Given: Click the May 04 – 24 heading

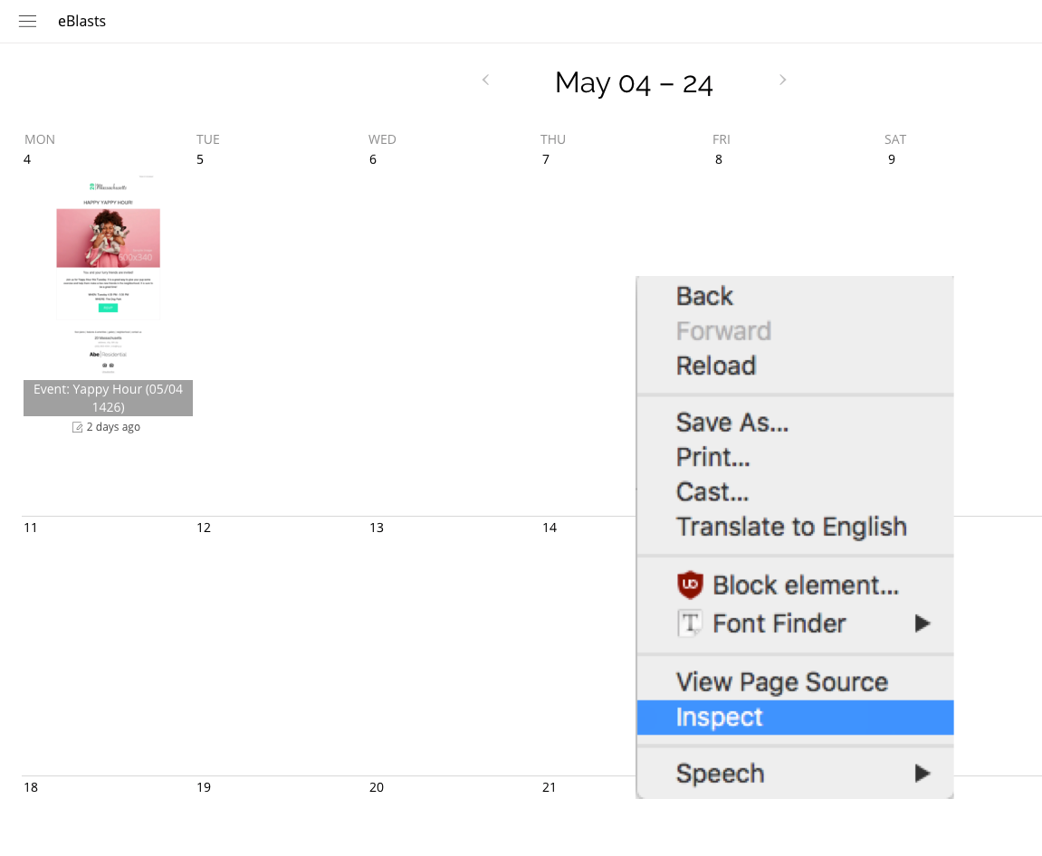Looking at the screenshot, I should [634, 82].
